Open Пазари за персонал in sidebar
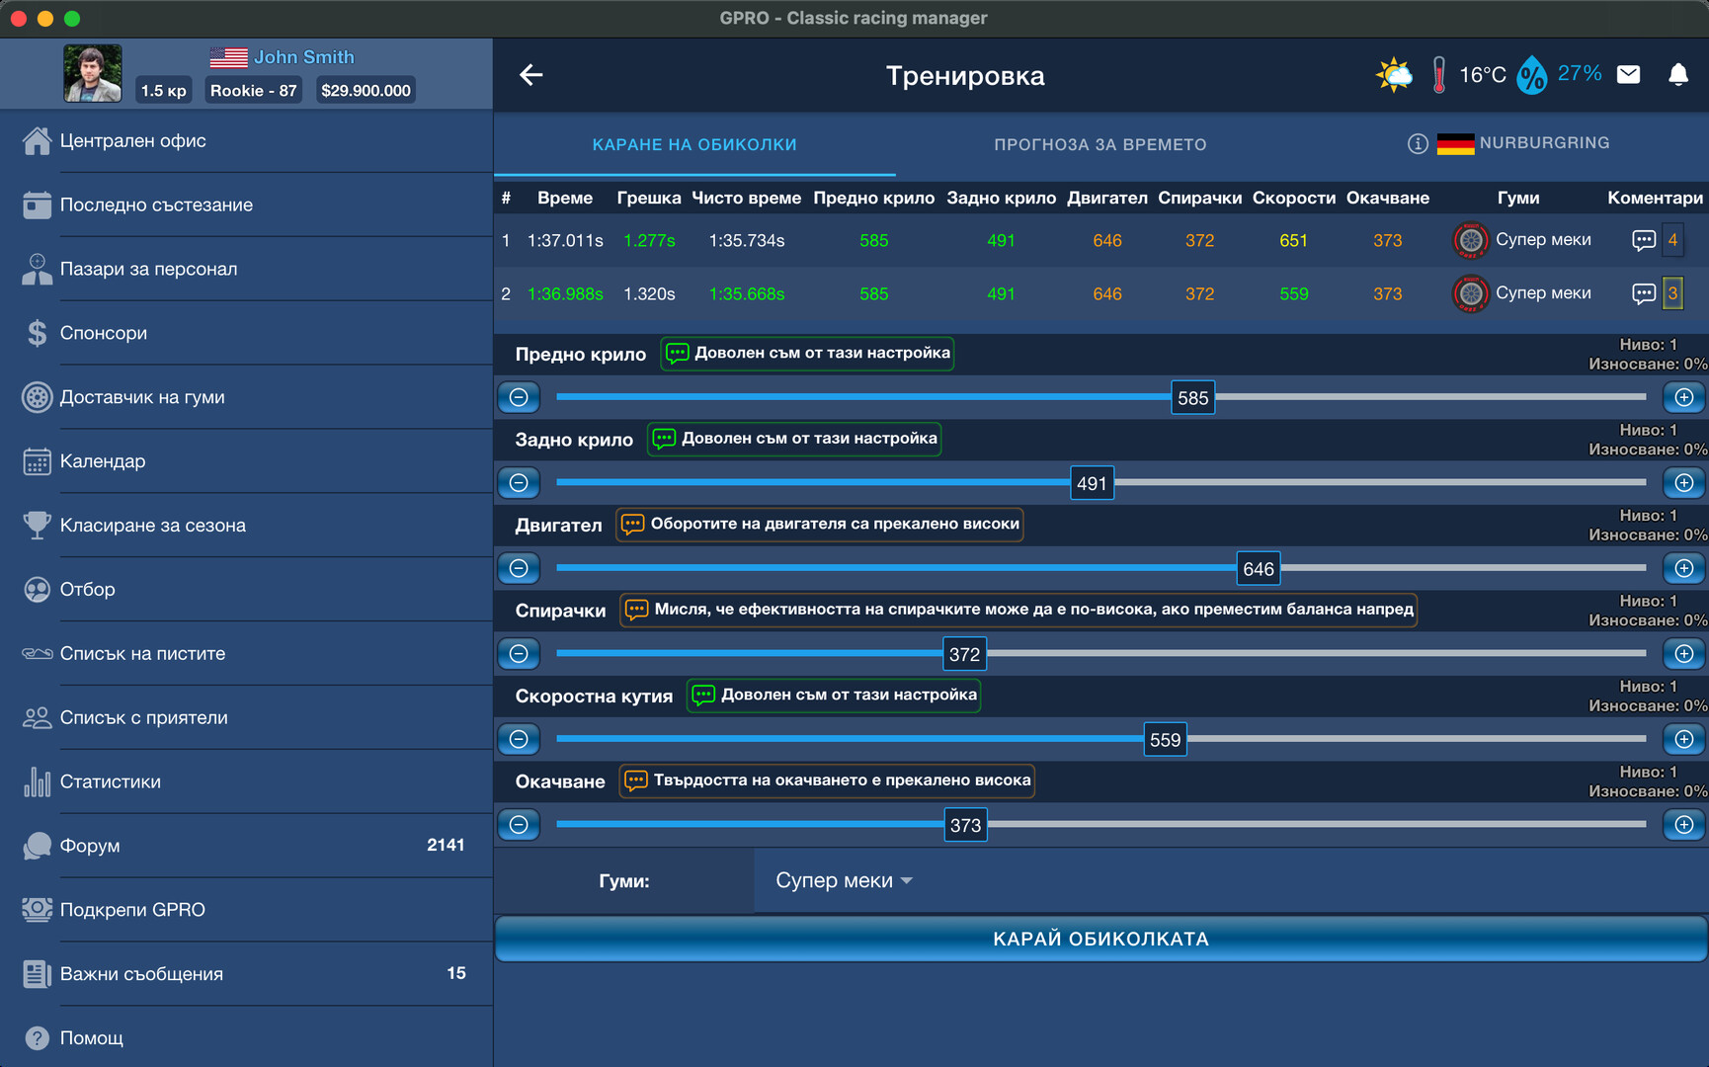 (246, 269)
